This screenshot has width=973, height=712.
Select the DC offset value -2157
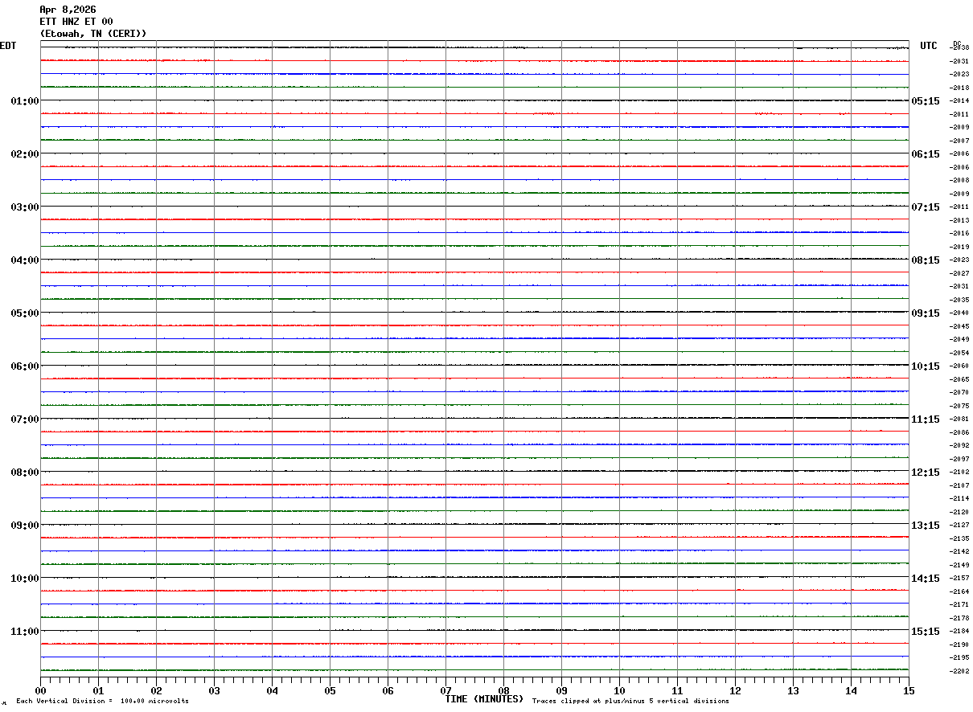tap(960, 579)
